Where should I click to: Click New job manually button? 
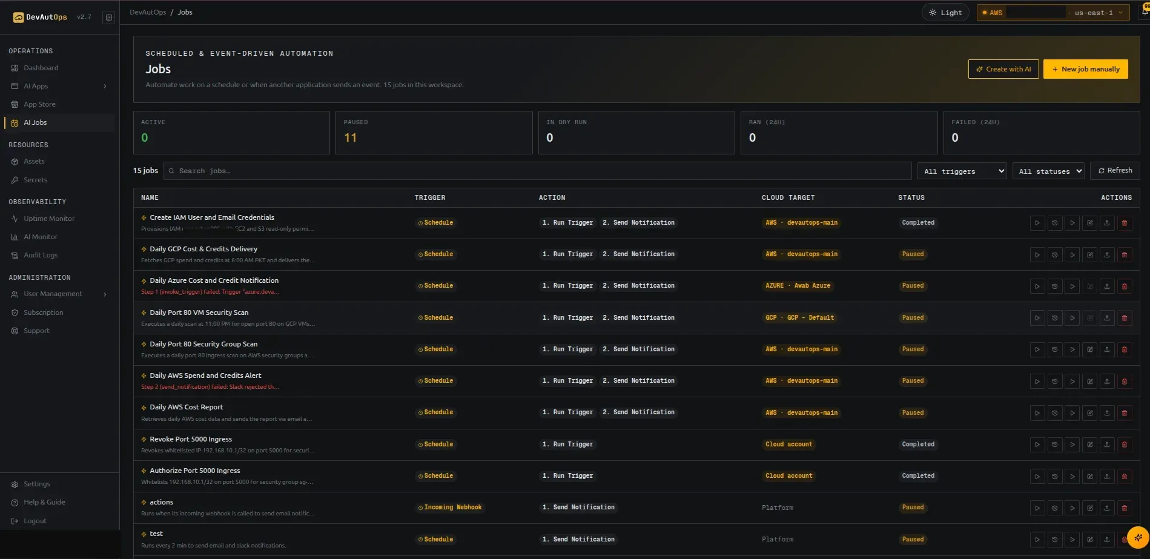[x=1086, y=69]
